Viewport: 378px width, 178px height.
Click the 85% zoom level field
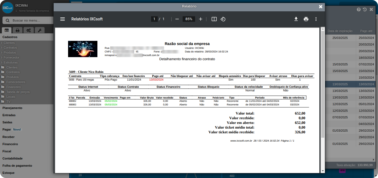click(189, 19)
